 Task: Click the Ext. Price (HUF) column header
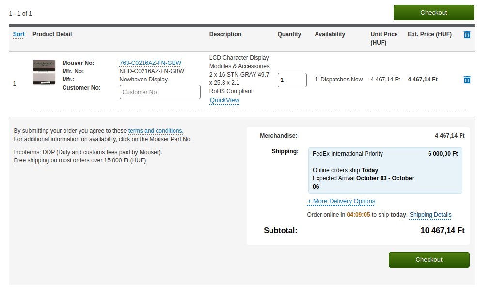click(429, 34)
